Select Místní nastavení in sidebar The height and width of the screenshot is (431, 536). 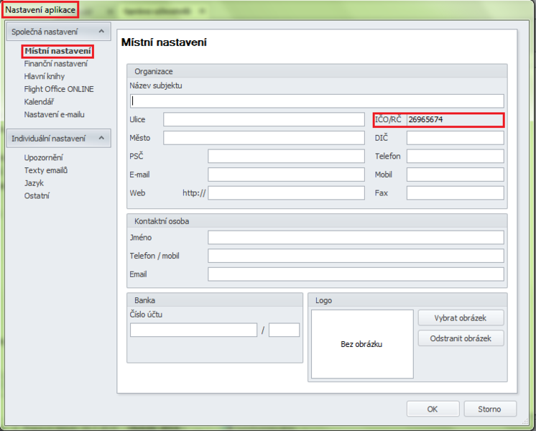pyautogui.click(x=57, y=52)
